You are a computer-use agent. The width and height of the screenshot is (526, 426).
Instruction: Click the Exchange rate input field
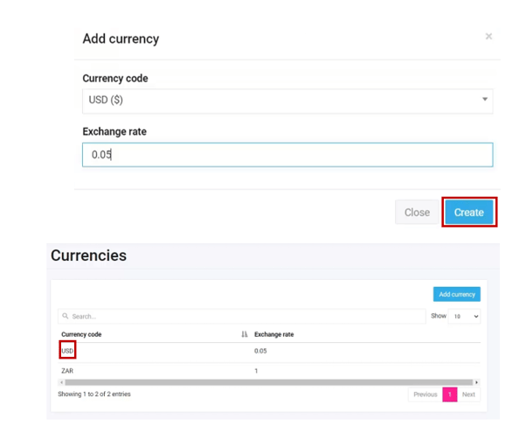coord(287,155)
